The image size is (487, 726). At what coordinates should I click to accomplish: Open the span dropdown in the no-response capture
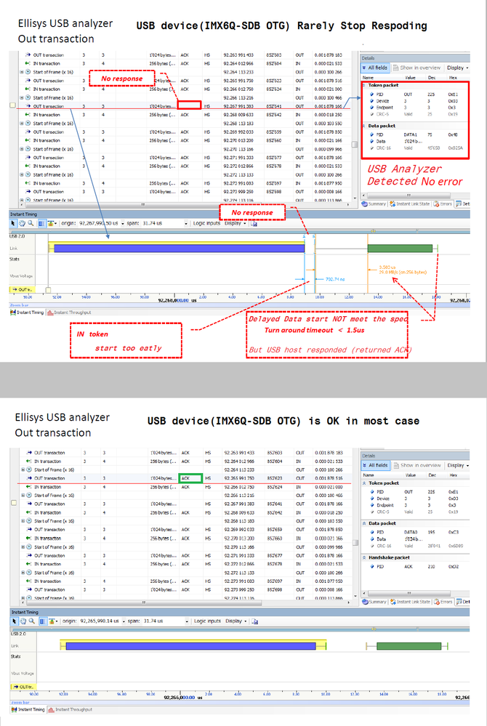[x=186, y=224]
